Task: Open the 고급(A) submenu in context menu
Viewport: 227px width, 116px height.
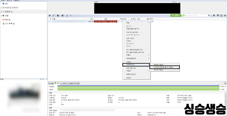Action: [136, 71]
